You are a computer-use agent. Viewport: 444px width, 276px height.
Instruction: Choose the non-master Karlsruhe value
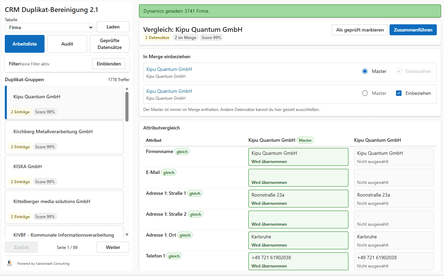click(394, 240)
